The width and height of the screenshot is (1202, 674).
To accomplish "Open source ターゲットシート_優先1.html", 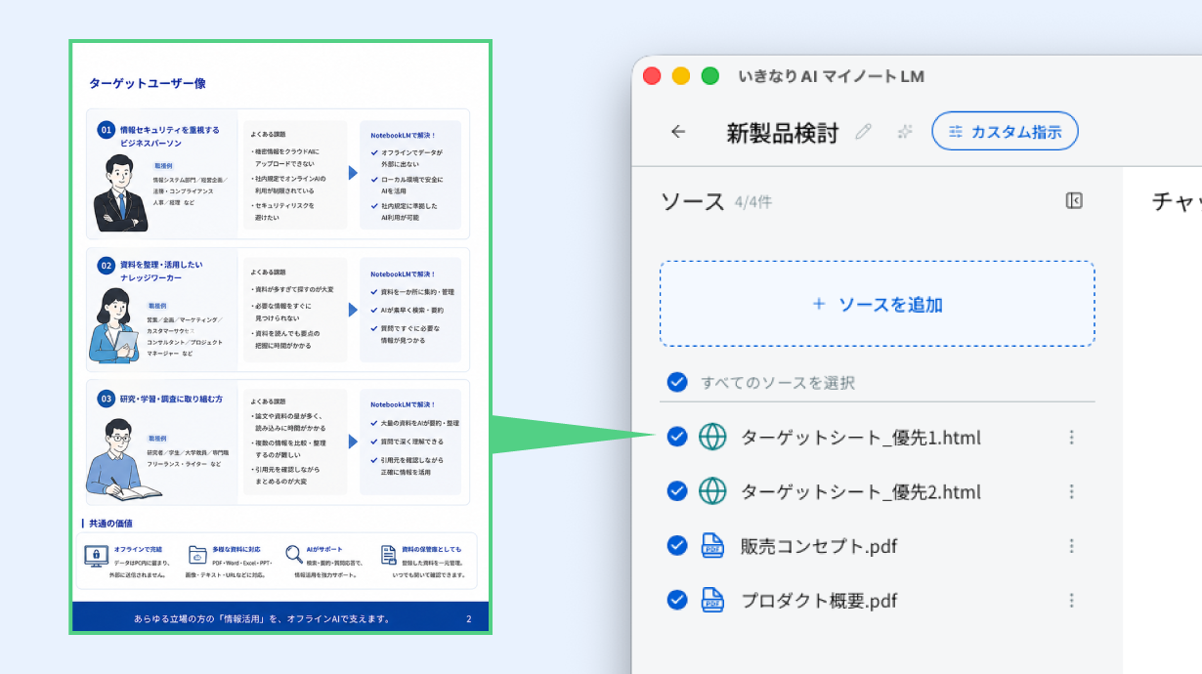I will (861, 438).
